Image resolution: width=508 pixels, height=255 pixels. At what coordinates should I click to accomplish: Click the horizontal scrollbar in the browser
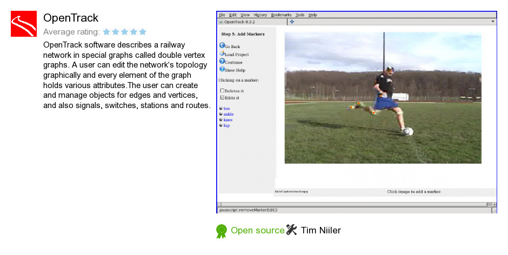[354, 204]
